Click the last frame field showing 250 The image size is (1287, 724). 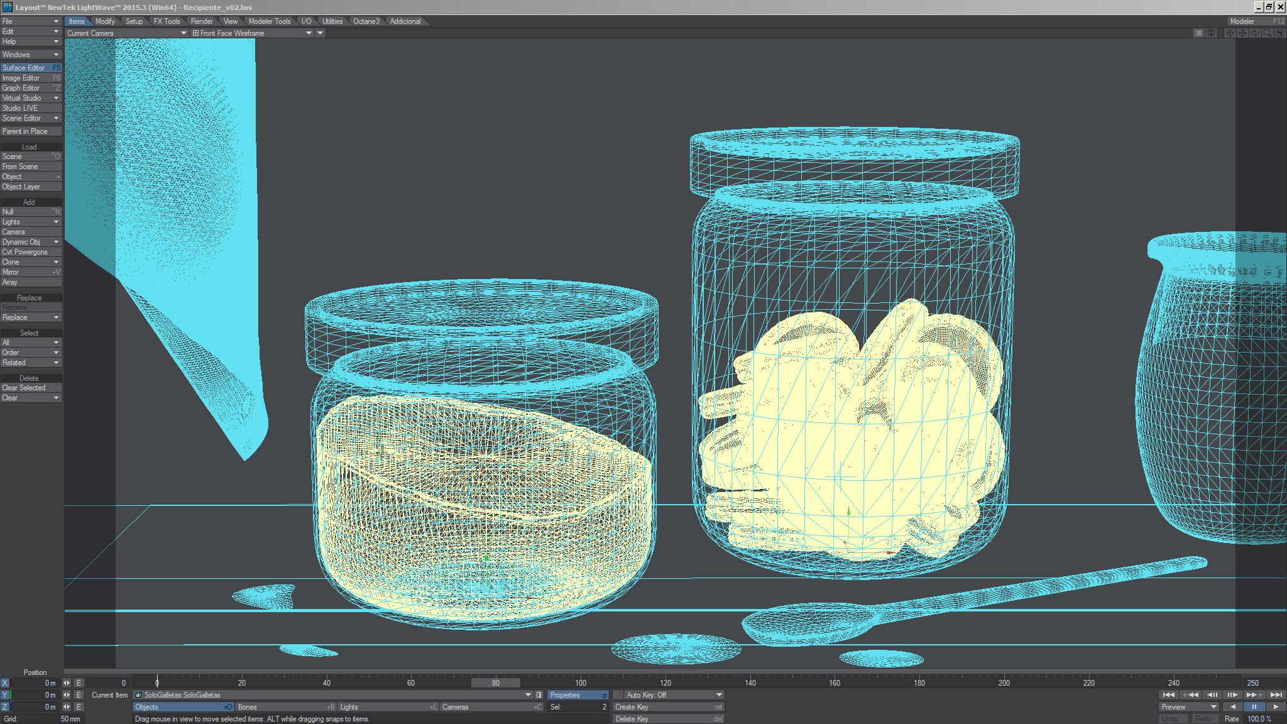[1264, 683]
